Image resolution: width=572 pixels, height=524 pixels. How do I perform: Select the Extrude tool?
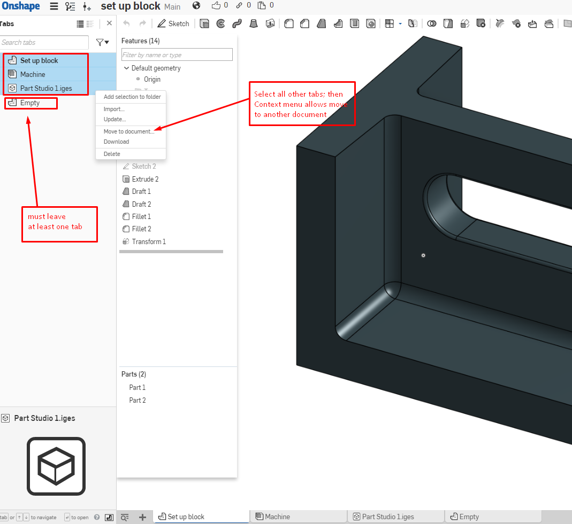[204, 24]
